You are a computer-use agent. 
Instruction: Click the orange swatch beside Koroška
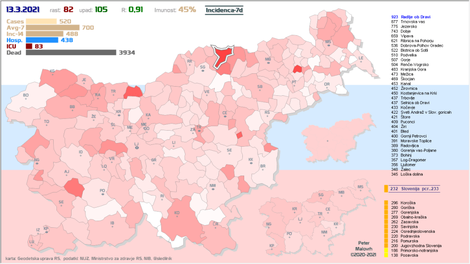click(386, 203)
